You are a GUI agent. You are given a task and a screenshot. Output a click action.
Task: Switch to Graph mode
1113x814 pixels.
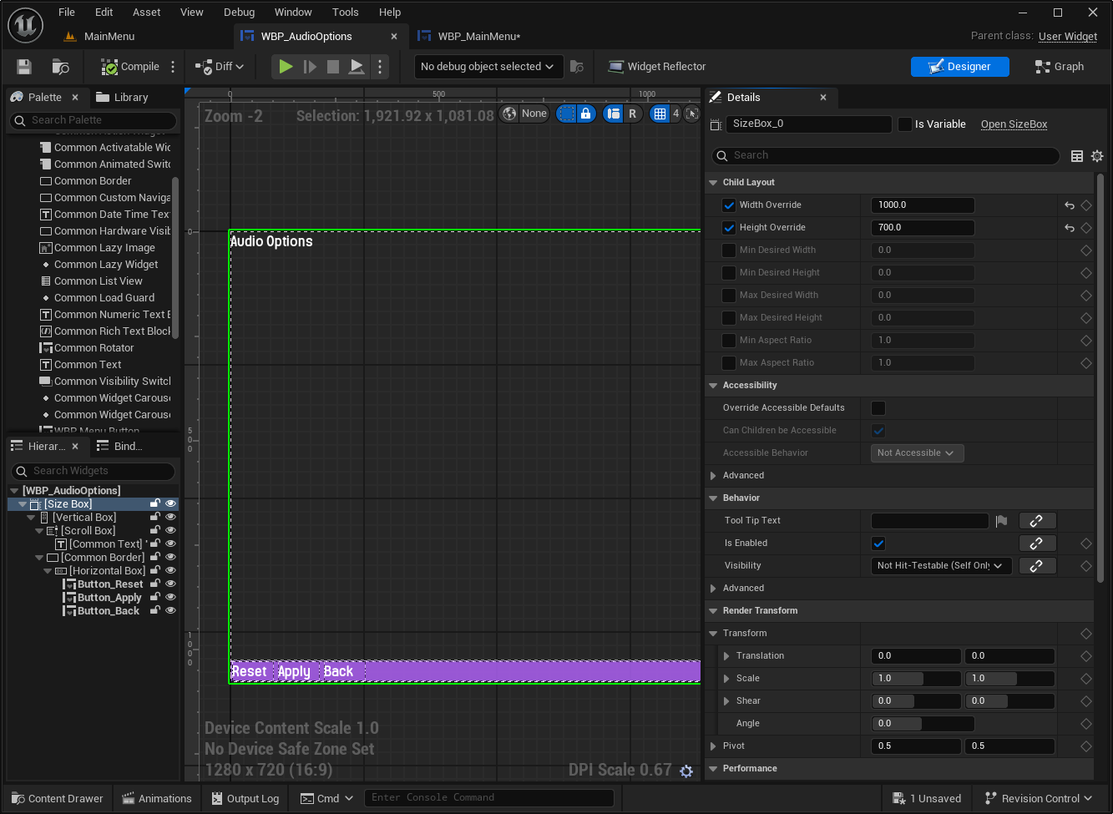tap(1059, 67)
